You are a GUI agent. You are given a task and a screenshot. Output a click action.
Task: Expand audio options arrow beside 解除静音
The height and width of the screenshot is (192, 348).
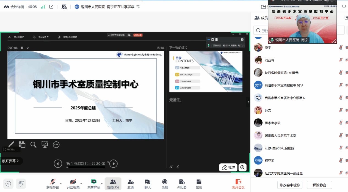pyautogui.click(x=61, y=183)
